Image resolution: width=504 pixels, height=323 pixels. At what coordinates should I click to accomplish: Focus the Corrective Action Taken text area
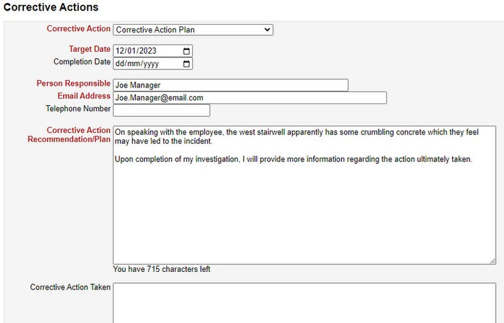[x=304, y=303]
